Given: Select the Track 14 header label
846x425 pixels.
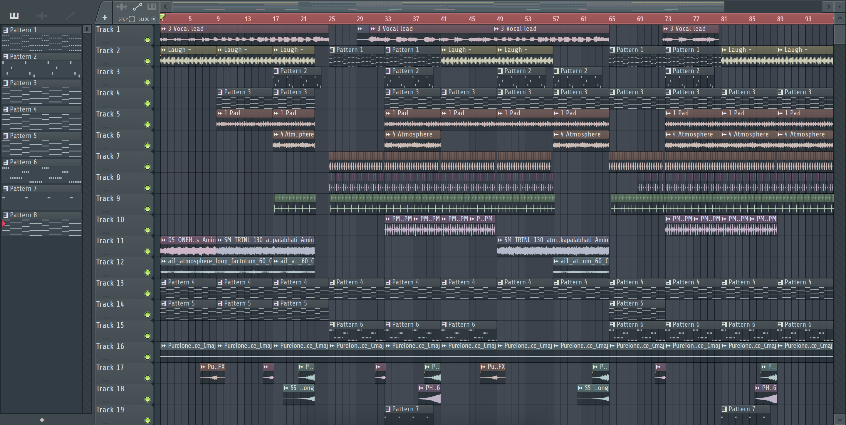Looking at the screenshot, I should [x=110, y=304].
